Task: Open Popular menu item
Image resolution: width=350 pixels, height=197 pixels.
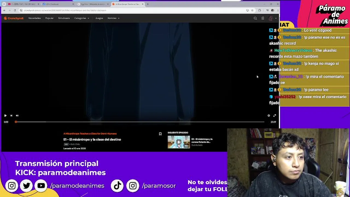Action: [49, 18]
